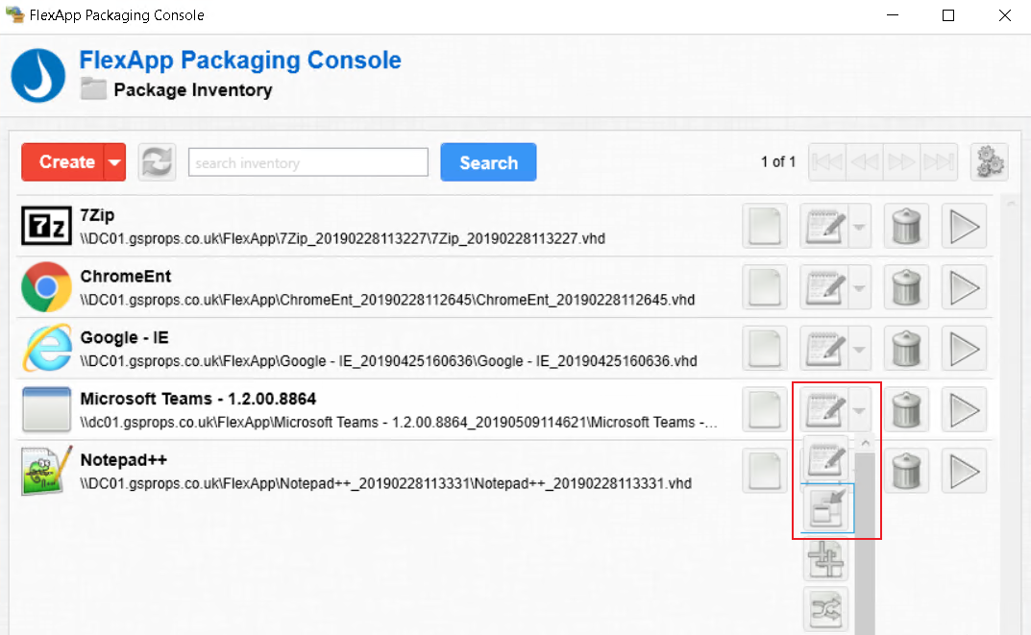
Task: Delete the 7Zip package
Action: tap(906, 227)
